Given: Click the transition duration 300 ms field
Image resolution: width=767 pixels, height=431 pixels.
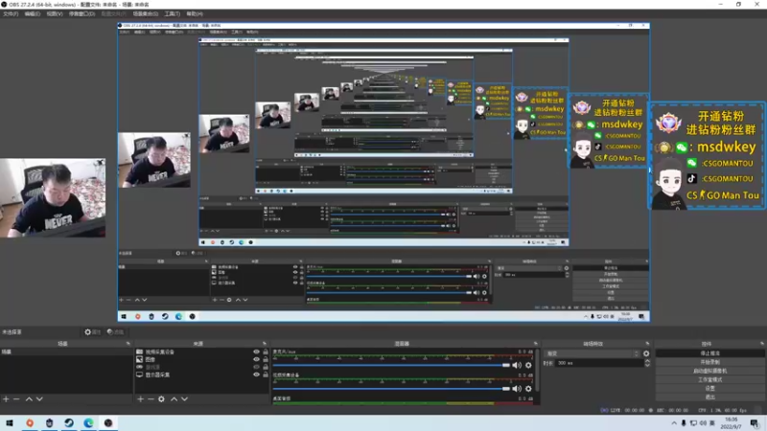Looking at the screenshot, I should pos(599,363).
